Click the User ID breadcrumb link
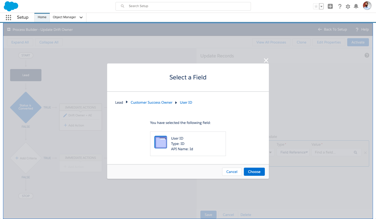Image resolution: width=376 pixels, height=219 pixels. [186, 102]
